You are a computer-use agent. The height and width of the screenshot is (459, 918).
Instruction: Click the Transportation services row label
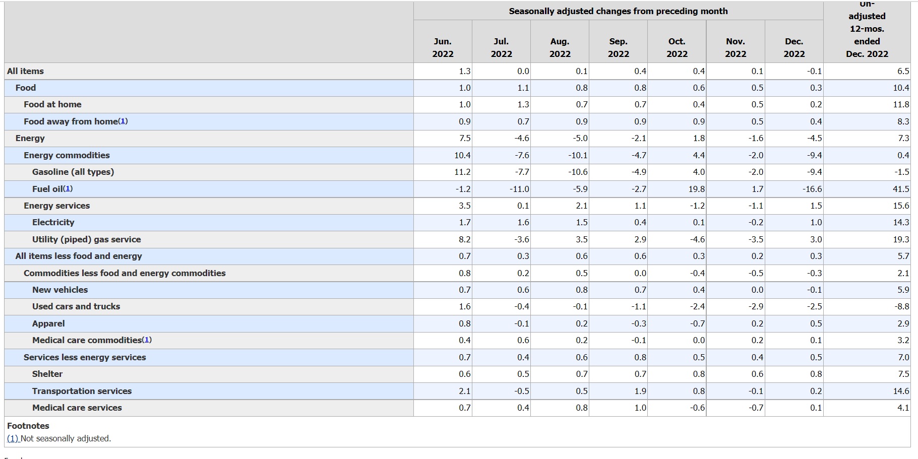pyautogui.click(x=82, y=391)
